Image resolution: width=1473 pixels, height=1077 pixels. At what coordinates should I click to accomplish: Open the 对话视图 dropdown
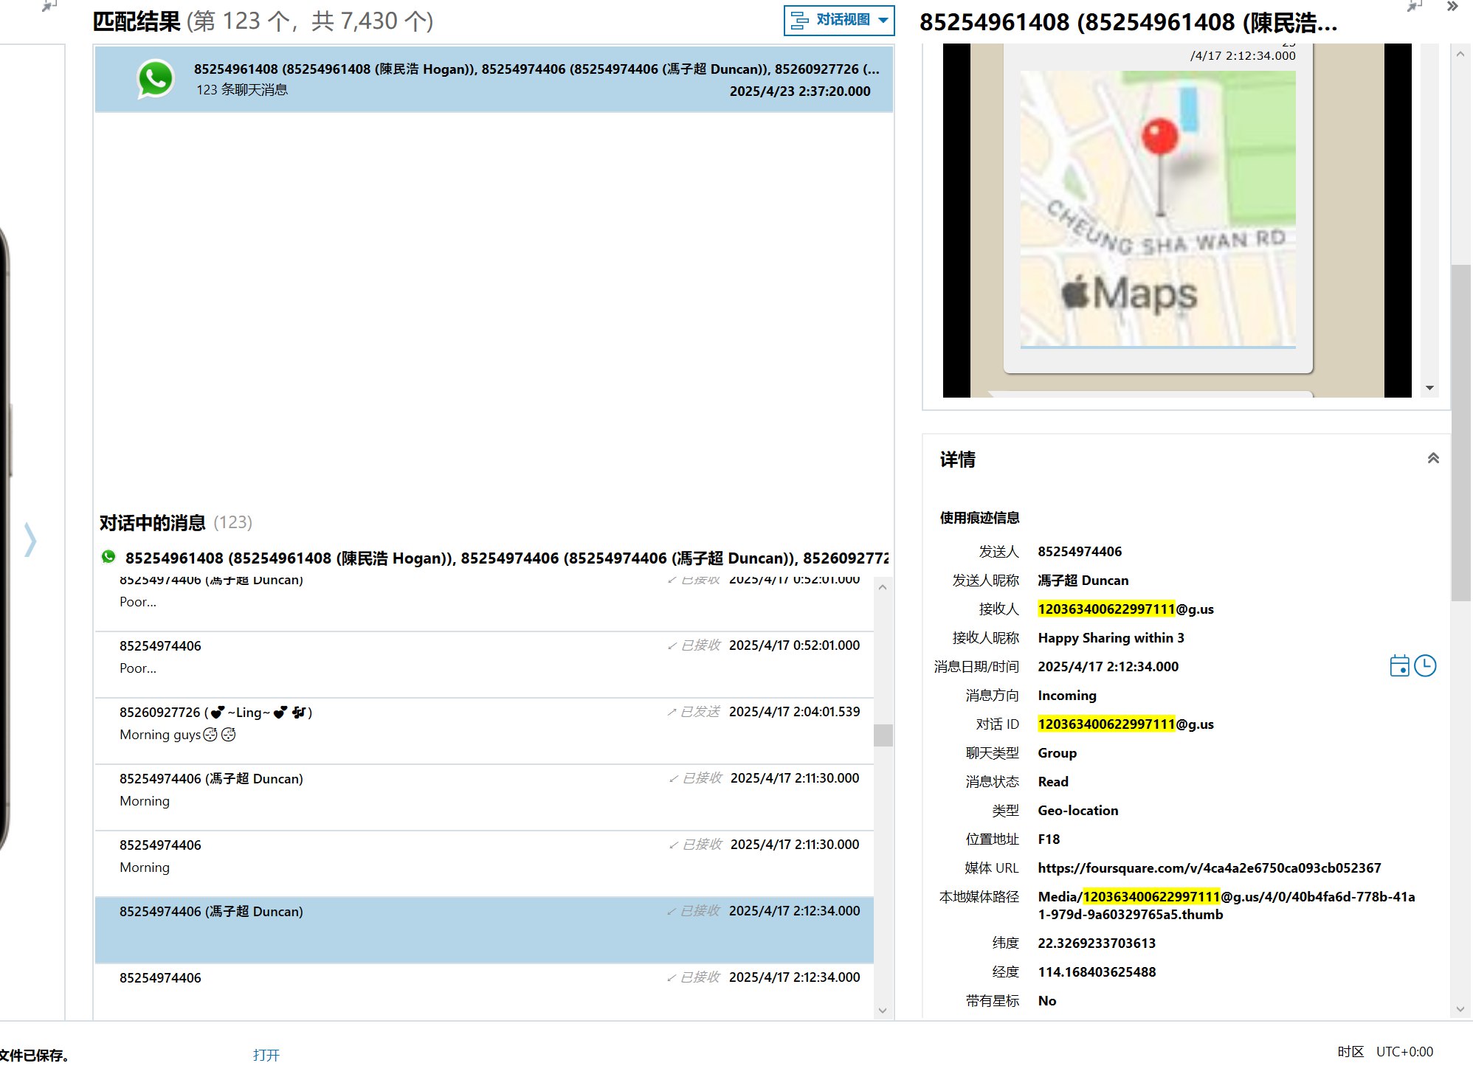pos(839,21)
